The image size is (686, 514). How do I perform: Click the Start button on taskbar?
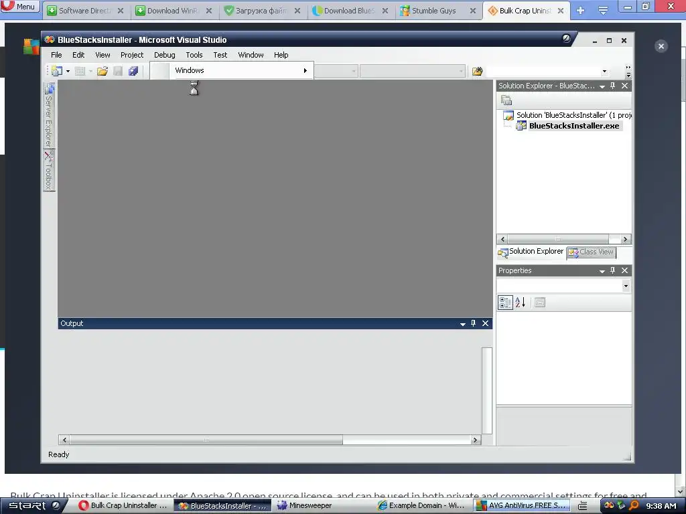pos(33,506)
